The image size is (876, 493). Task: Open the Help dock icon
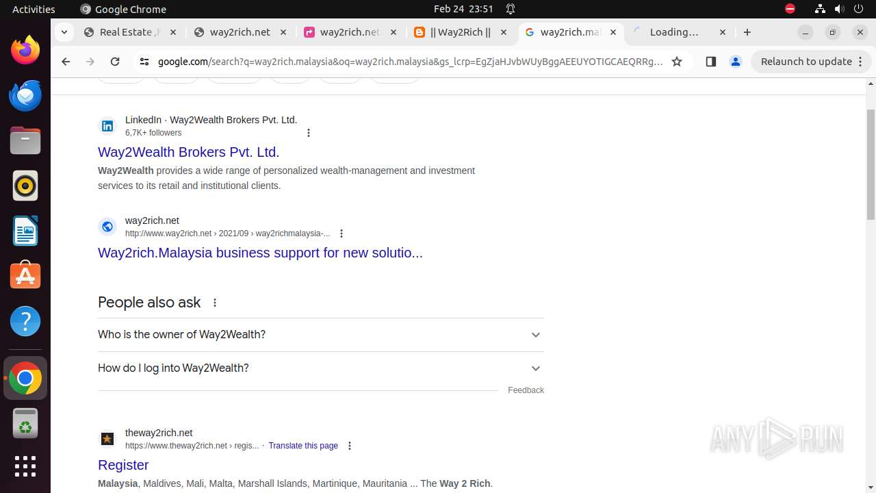25,321
